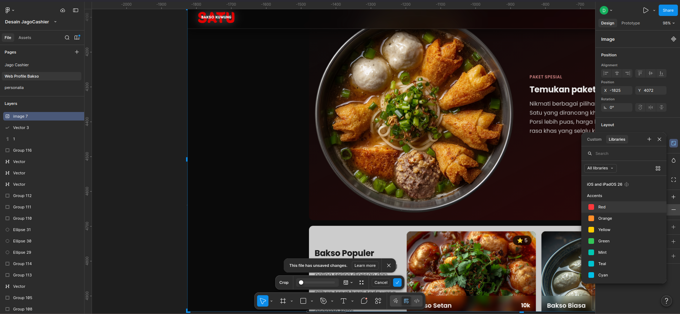The height and width of the screenshot is (314, 680).
Task: Align top edges
Action: tap(640, 73)
